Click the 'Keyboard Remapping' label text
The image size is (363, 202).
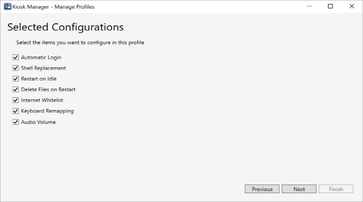(x=47, y=111)
